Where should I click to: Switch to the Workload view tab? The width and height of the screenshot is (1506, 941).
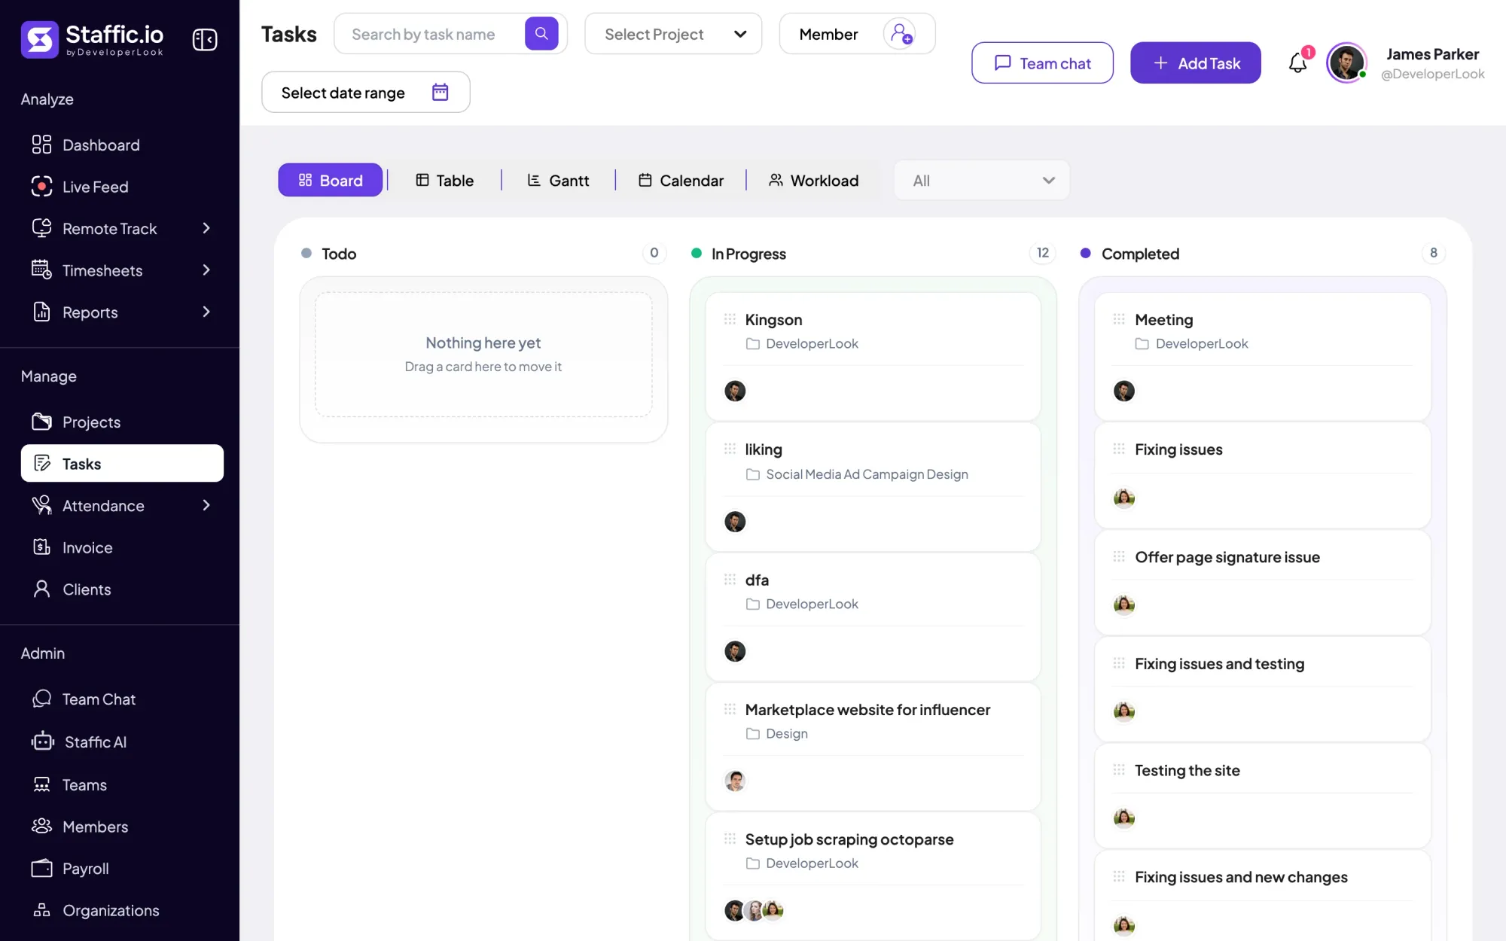pyautogui.click(x=813, y=180)
